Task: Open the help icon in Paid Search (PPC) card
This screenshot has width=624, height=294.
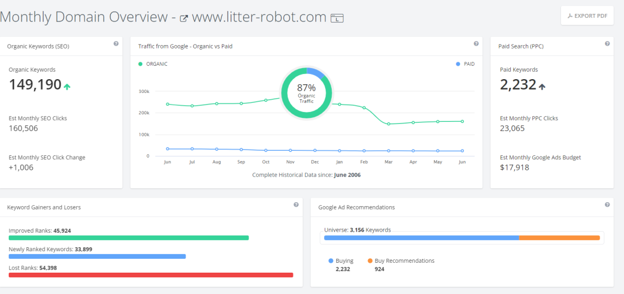Action: click(607, 44)
